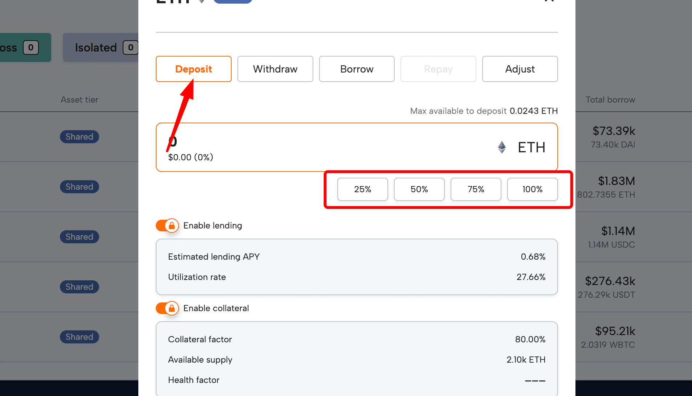Switch to the Deposit tab
Viewport: 692px width, 396px height.
tap(194, 69)
